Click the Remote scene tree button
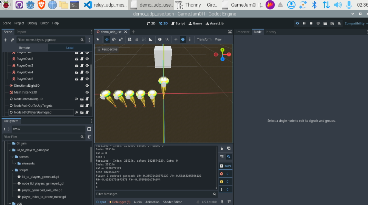 (x=24, y=48)
